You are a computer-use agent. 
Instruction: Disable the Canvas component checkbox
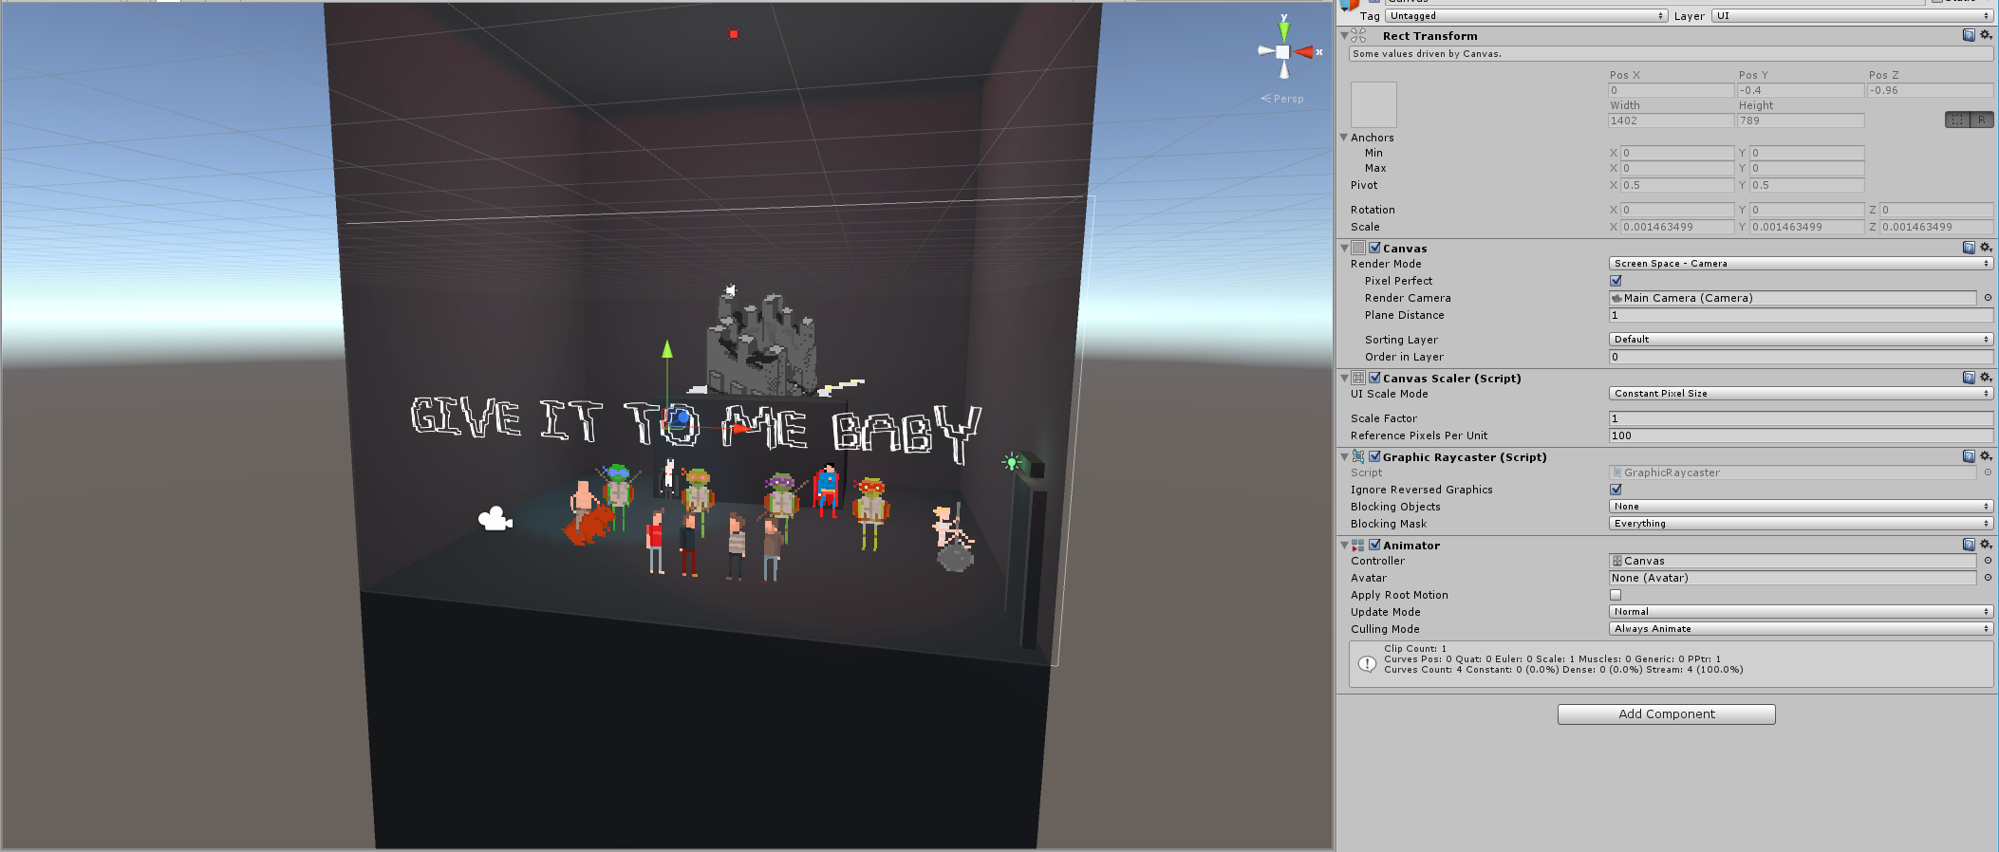coord(1374,248)
